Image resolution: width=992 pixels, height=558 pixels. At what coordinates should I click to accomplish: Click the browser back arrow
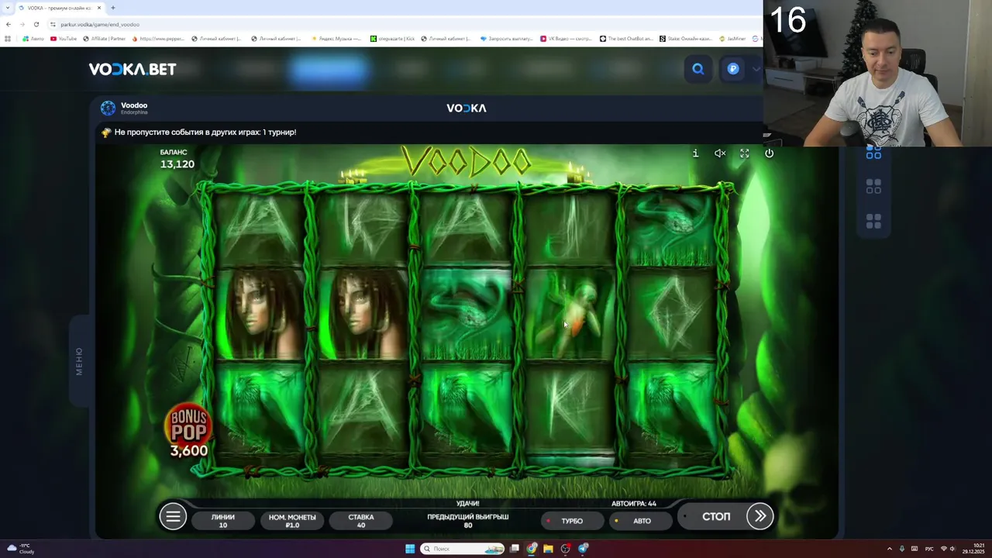pos(9,24)
